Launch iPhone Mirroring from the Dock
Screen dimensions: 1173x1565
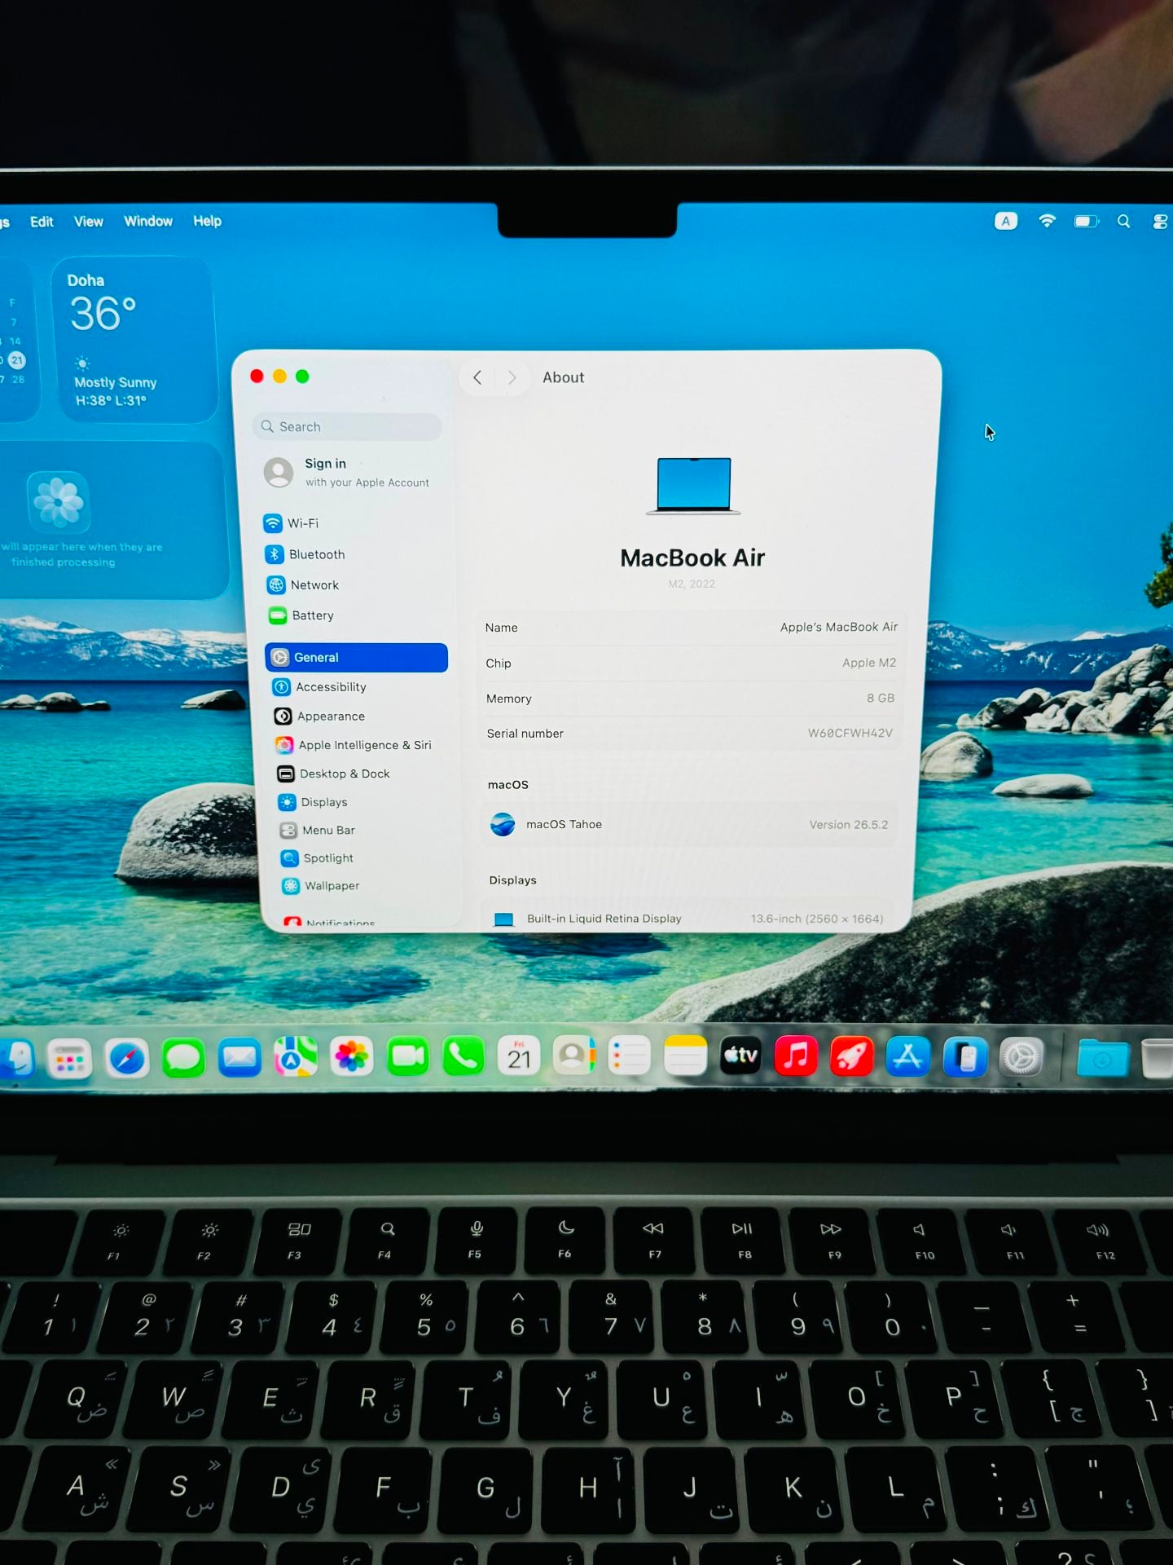tap(965, 1058)
